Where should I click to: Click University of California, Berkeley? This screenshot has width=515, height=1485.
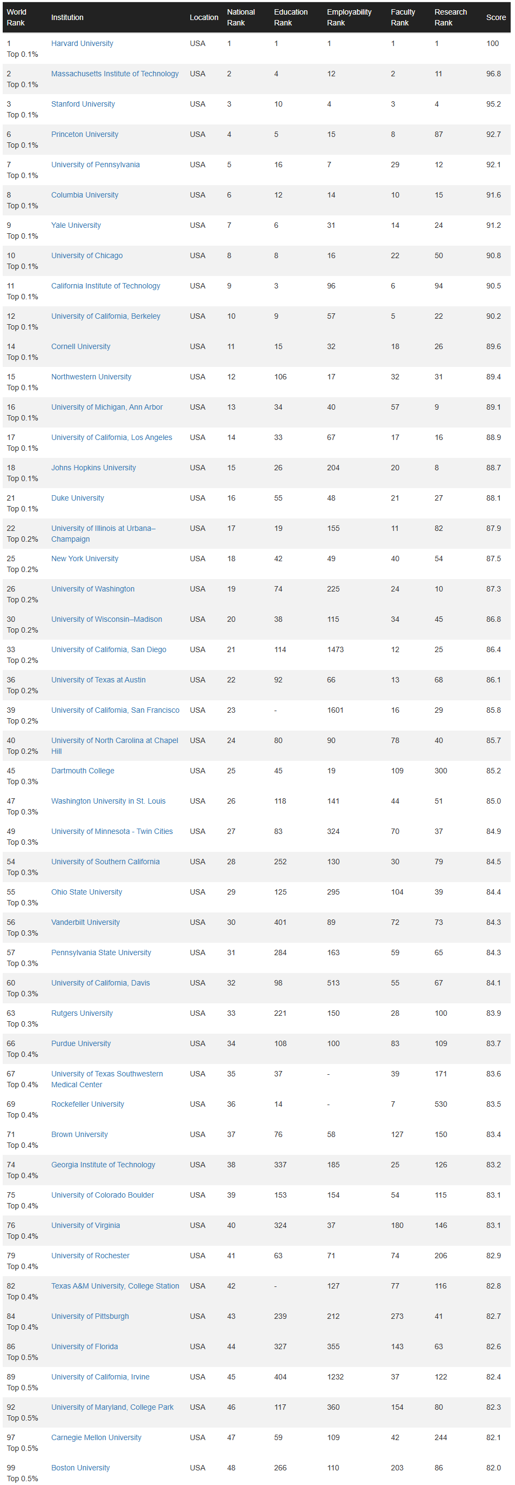[105, 316]
